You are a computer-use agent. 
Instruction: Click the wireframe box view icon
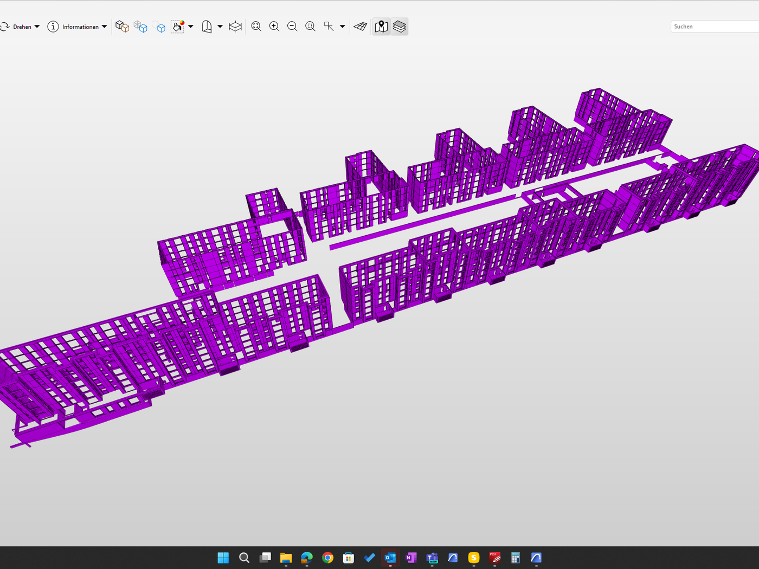click(x=235, y=27)
